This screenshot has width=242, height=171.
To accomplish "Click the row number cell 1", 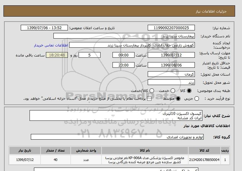I will (225, 160).
